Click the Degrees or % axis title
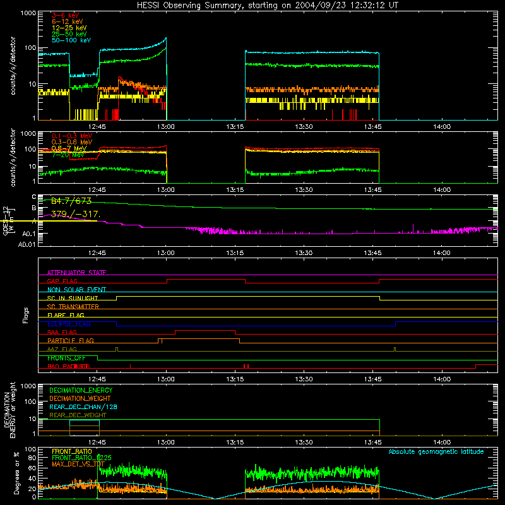The width and height of the screenshot is (505, 505). pyautogui.click(x=16, y=473)
